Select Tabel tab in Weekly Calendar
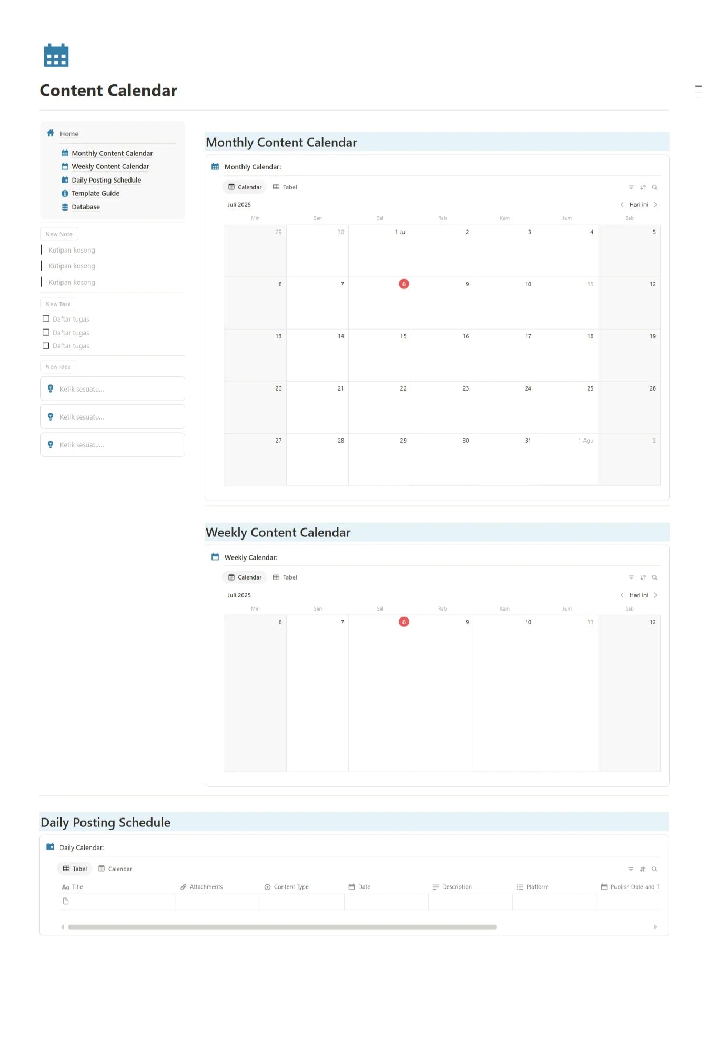 pyautogui.click(x=285, y=577)
